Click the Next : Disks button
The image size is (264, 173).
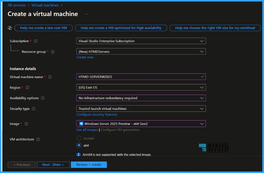pyautogui.click(x=53, y=165)
